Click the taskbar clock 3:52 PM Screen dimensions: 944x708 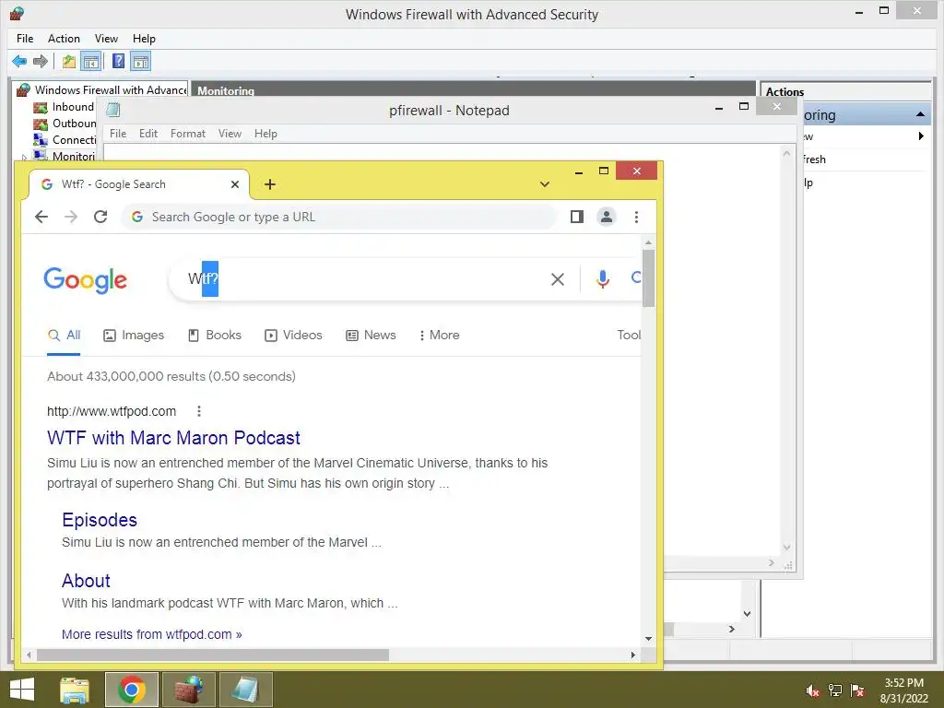903,683
